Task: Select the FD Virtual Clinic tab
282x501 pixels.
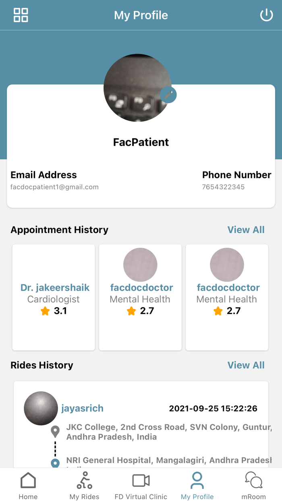Action: (x=141, y=484)
